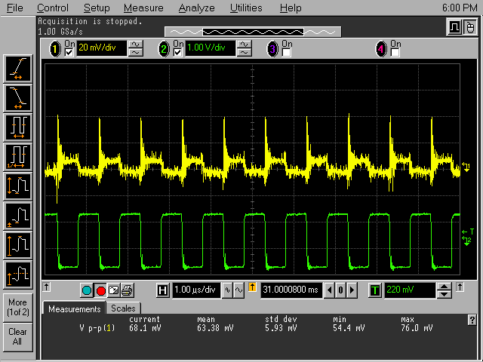Image resolution: width=483 pixels, height=362 pixels.
Task: Click the help question mark in measurements panel
Action: pos(472,321)
